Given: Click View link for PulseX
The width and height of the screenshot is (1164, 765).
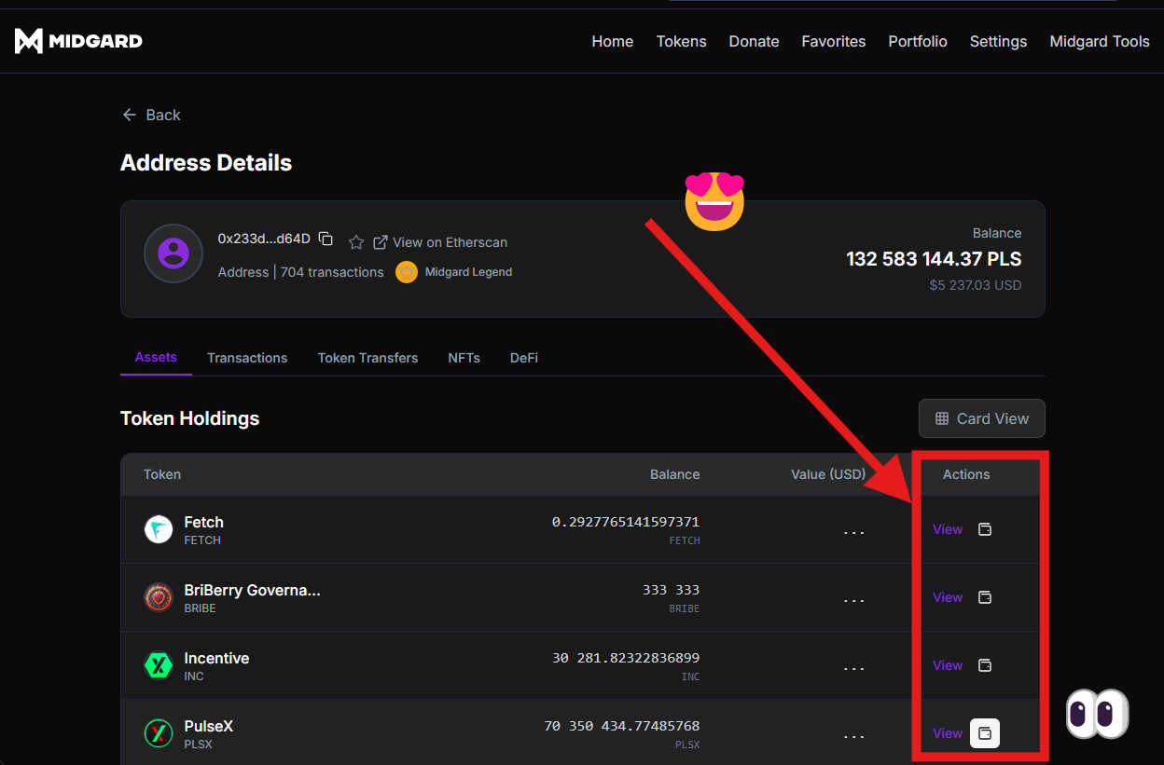Looking at the screenshot, I should pyautogui.click(x=948, y=733).
